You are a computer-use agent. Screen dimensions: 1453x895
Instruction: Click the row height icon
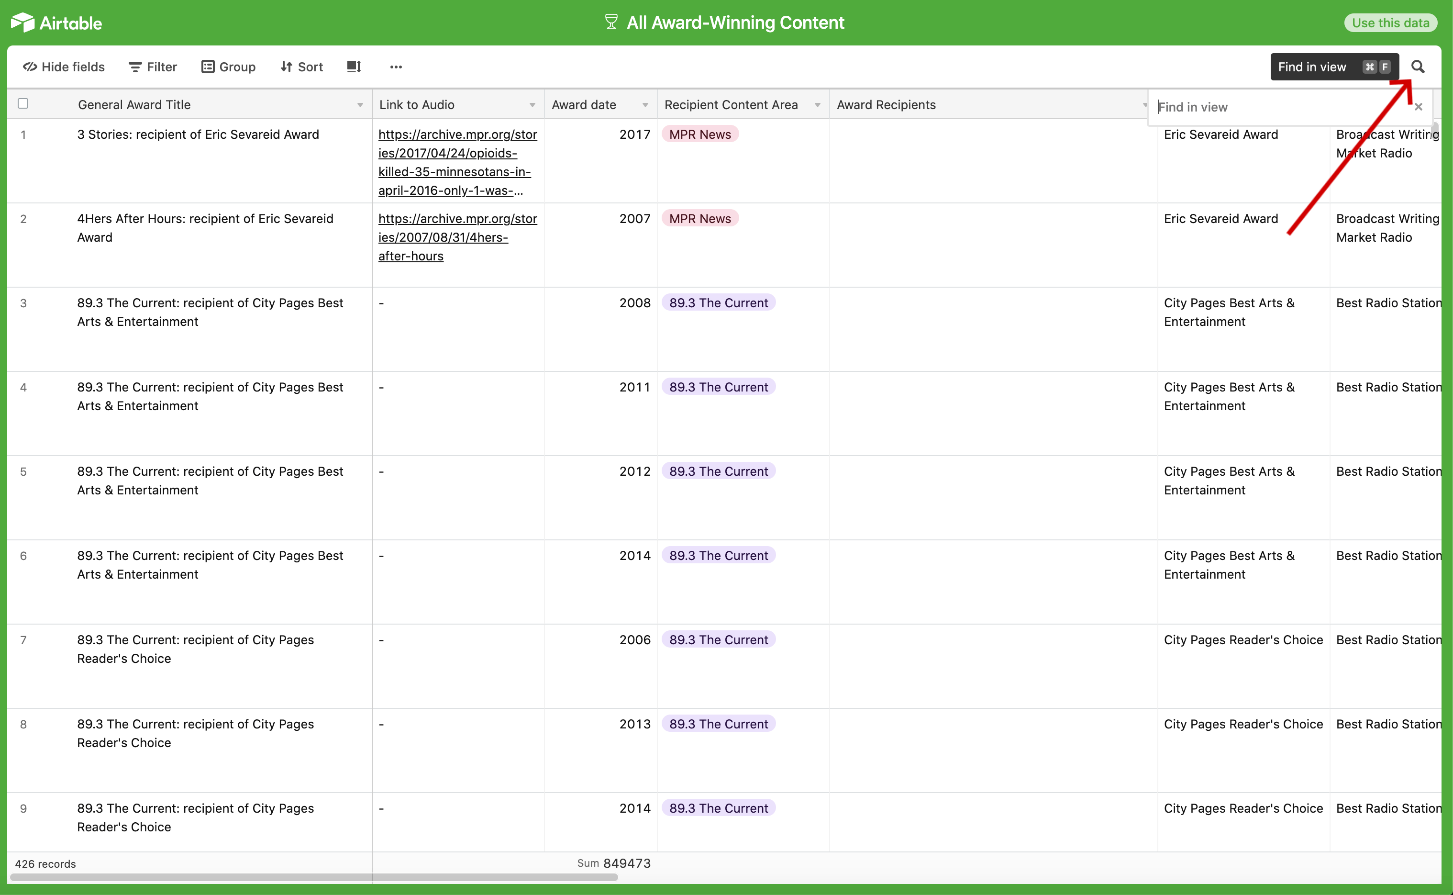pos(354,67)
